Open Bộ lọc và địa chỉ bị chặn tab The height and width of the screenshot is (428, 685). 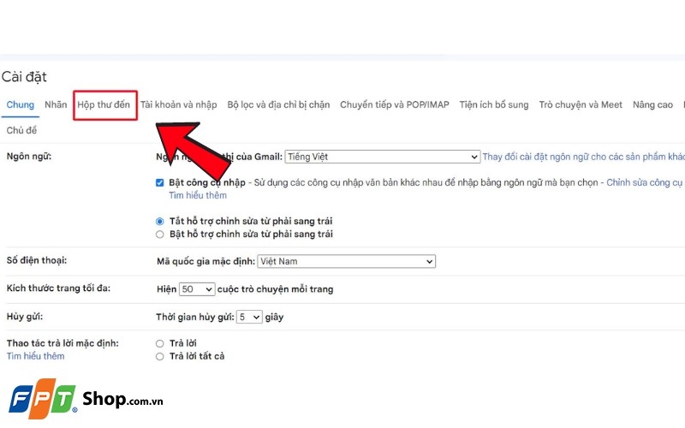click(278, 104)
